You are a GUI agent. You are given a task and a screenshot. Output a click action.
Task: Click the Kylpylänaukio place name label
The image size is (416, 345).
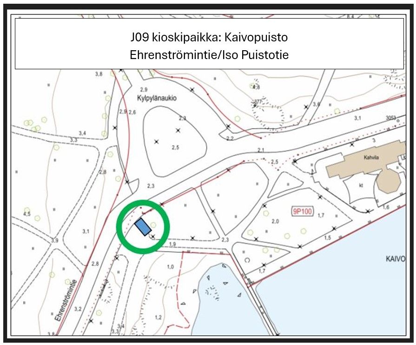[158, 99]
